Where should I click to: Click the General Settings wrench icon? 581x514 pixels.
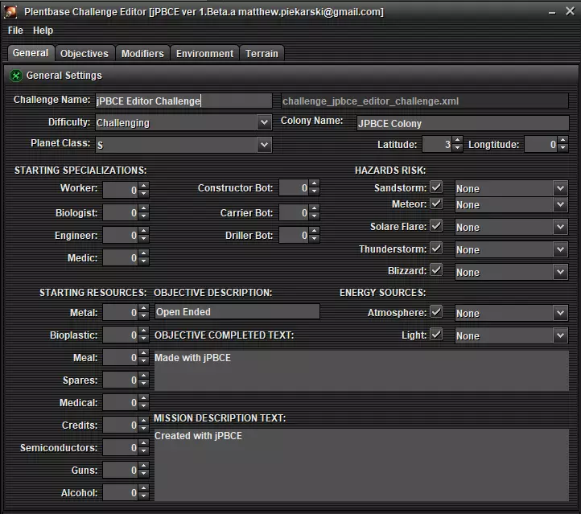[15, 76]
